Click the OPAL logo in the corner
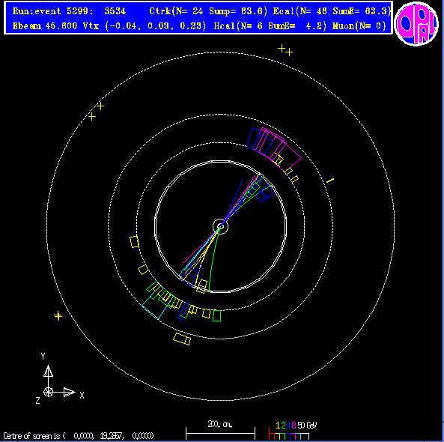The width and height of the screenshot is (444, 442). (x=416, y=23)
